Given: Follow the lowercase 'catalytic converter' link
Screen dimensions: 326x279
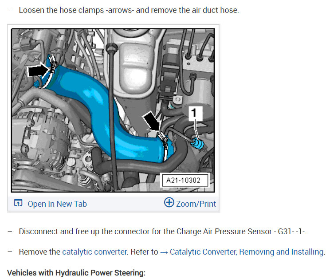Looking at the screenshot, I should click(x=94, y=252).
